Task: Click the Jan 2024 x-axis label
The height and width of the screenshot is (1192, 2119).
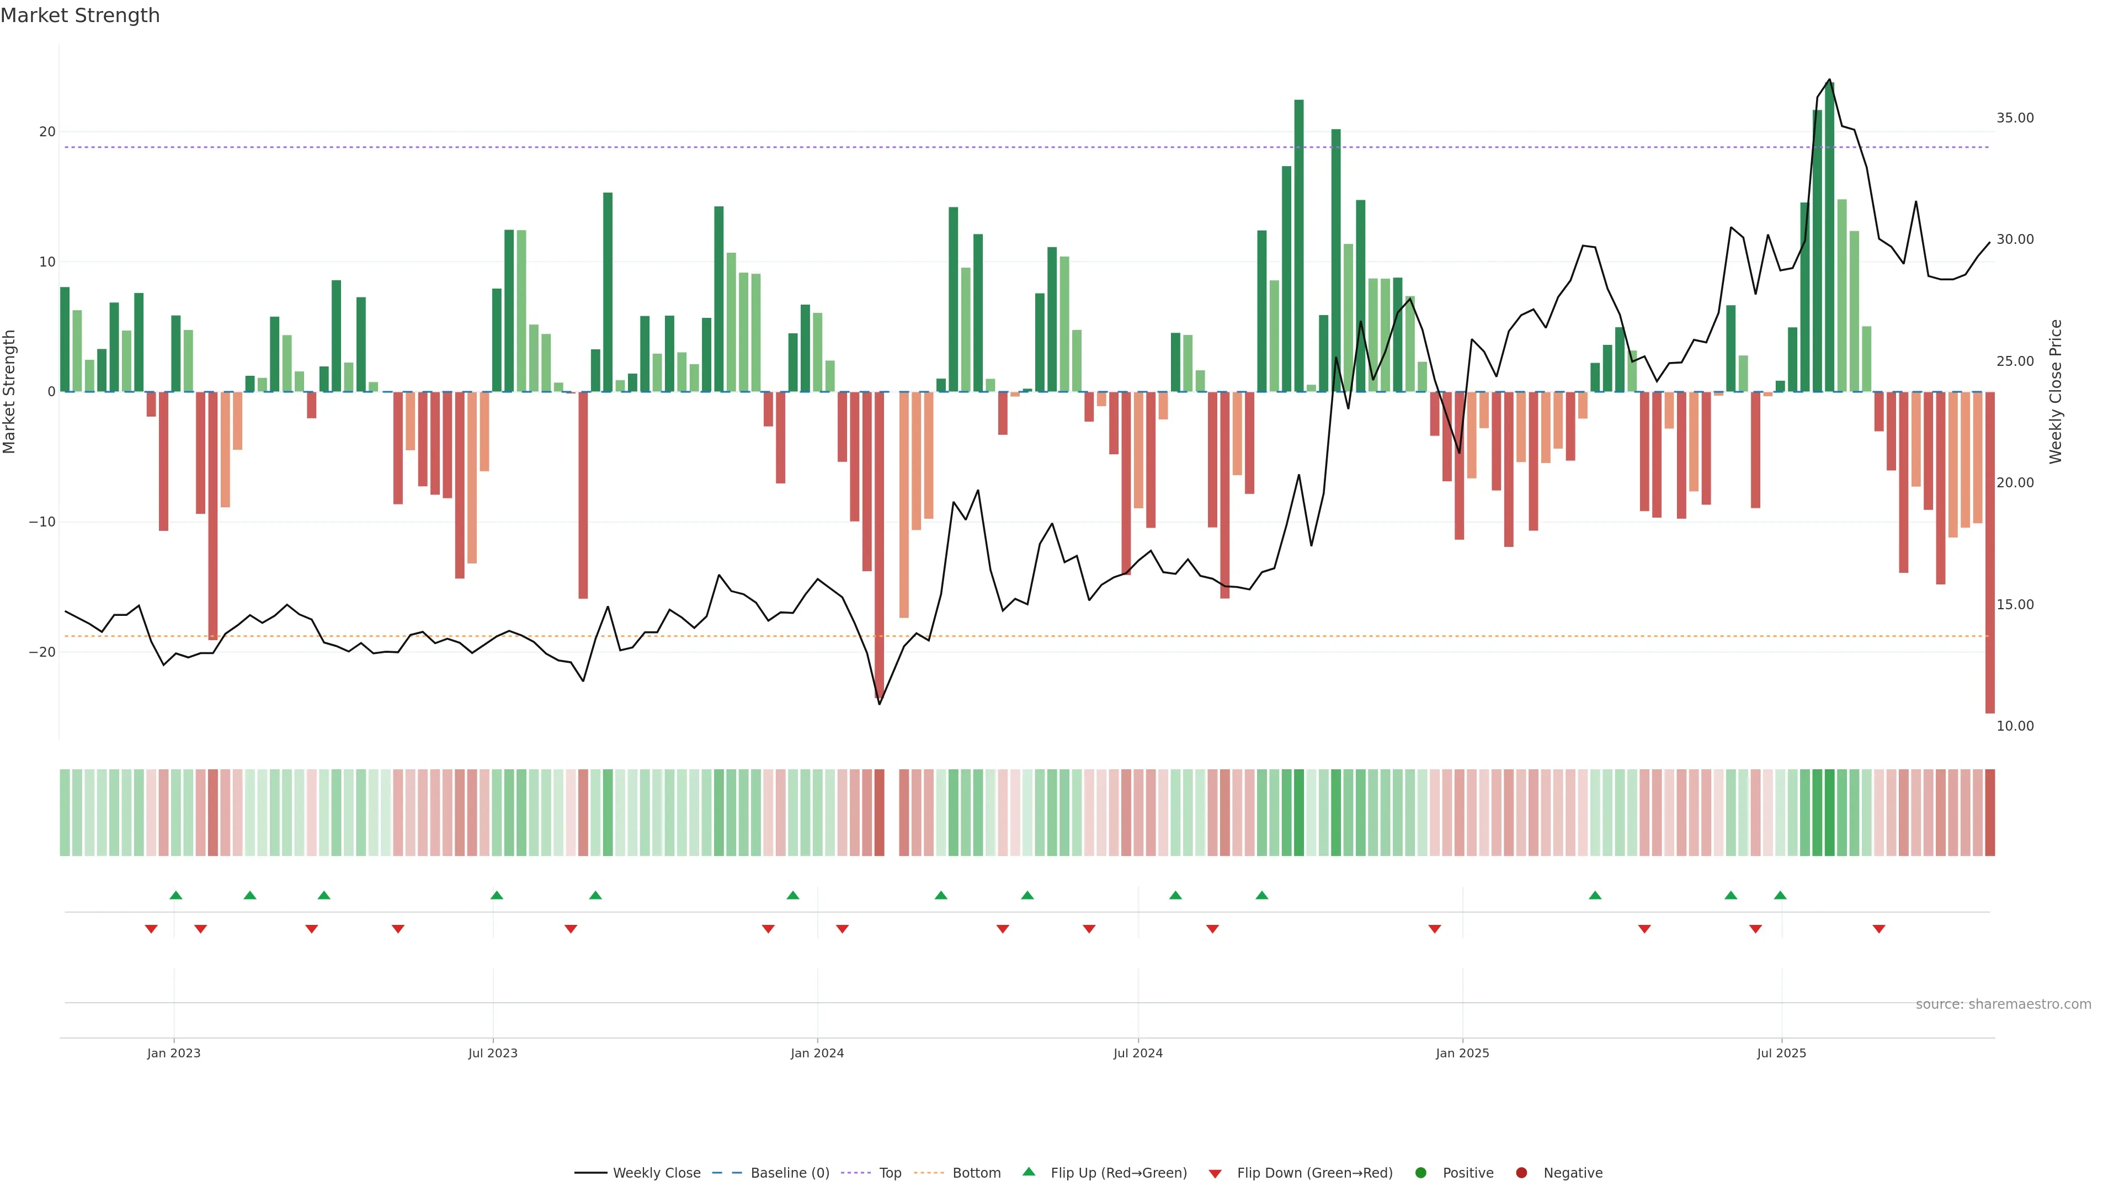Action: tap(817, 1053)
